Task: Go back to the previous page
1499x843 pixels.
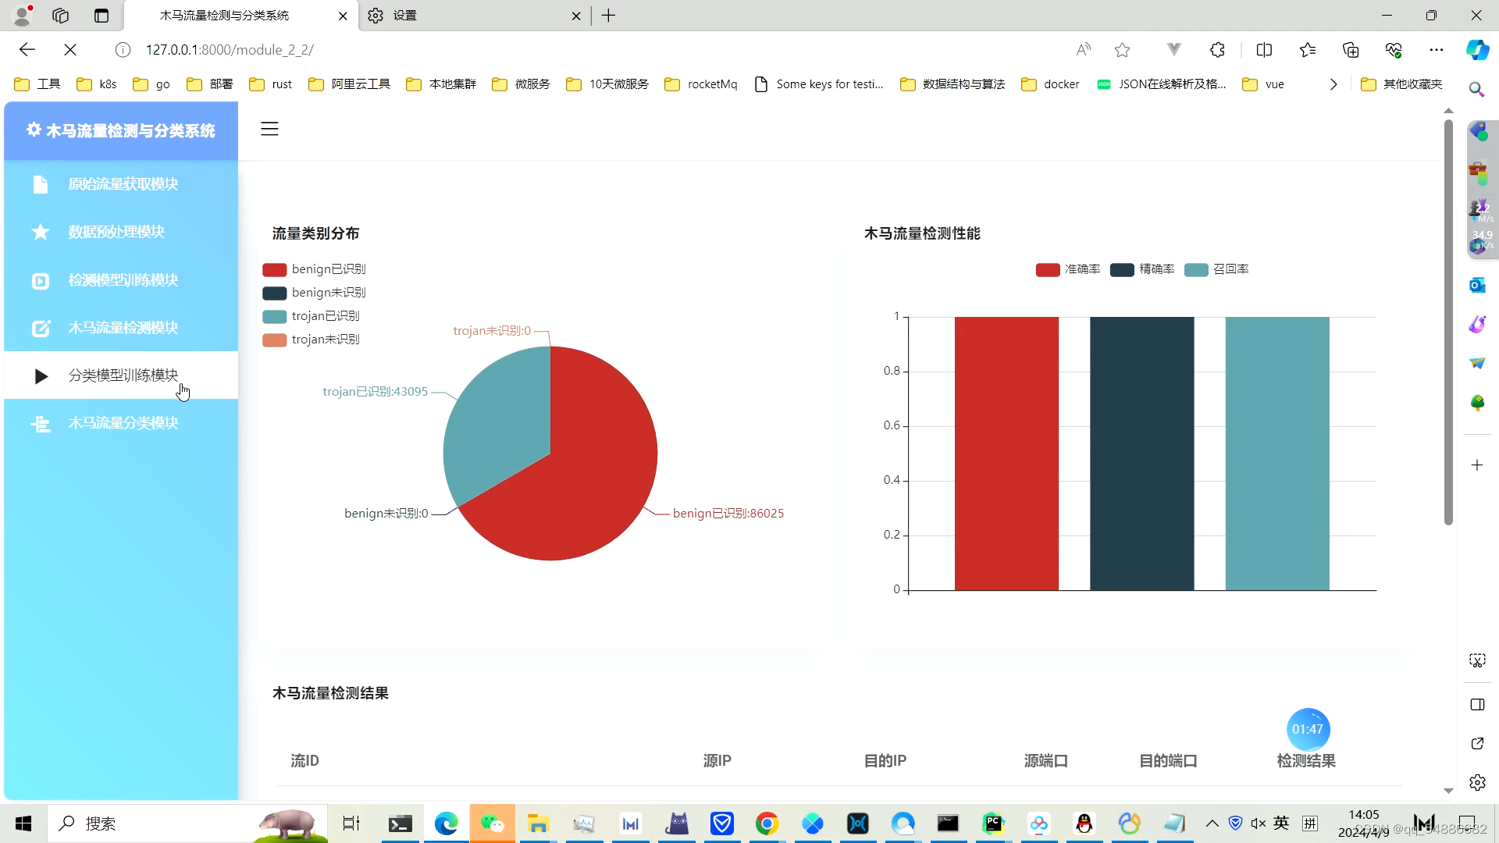Action: 27,50
